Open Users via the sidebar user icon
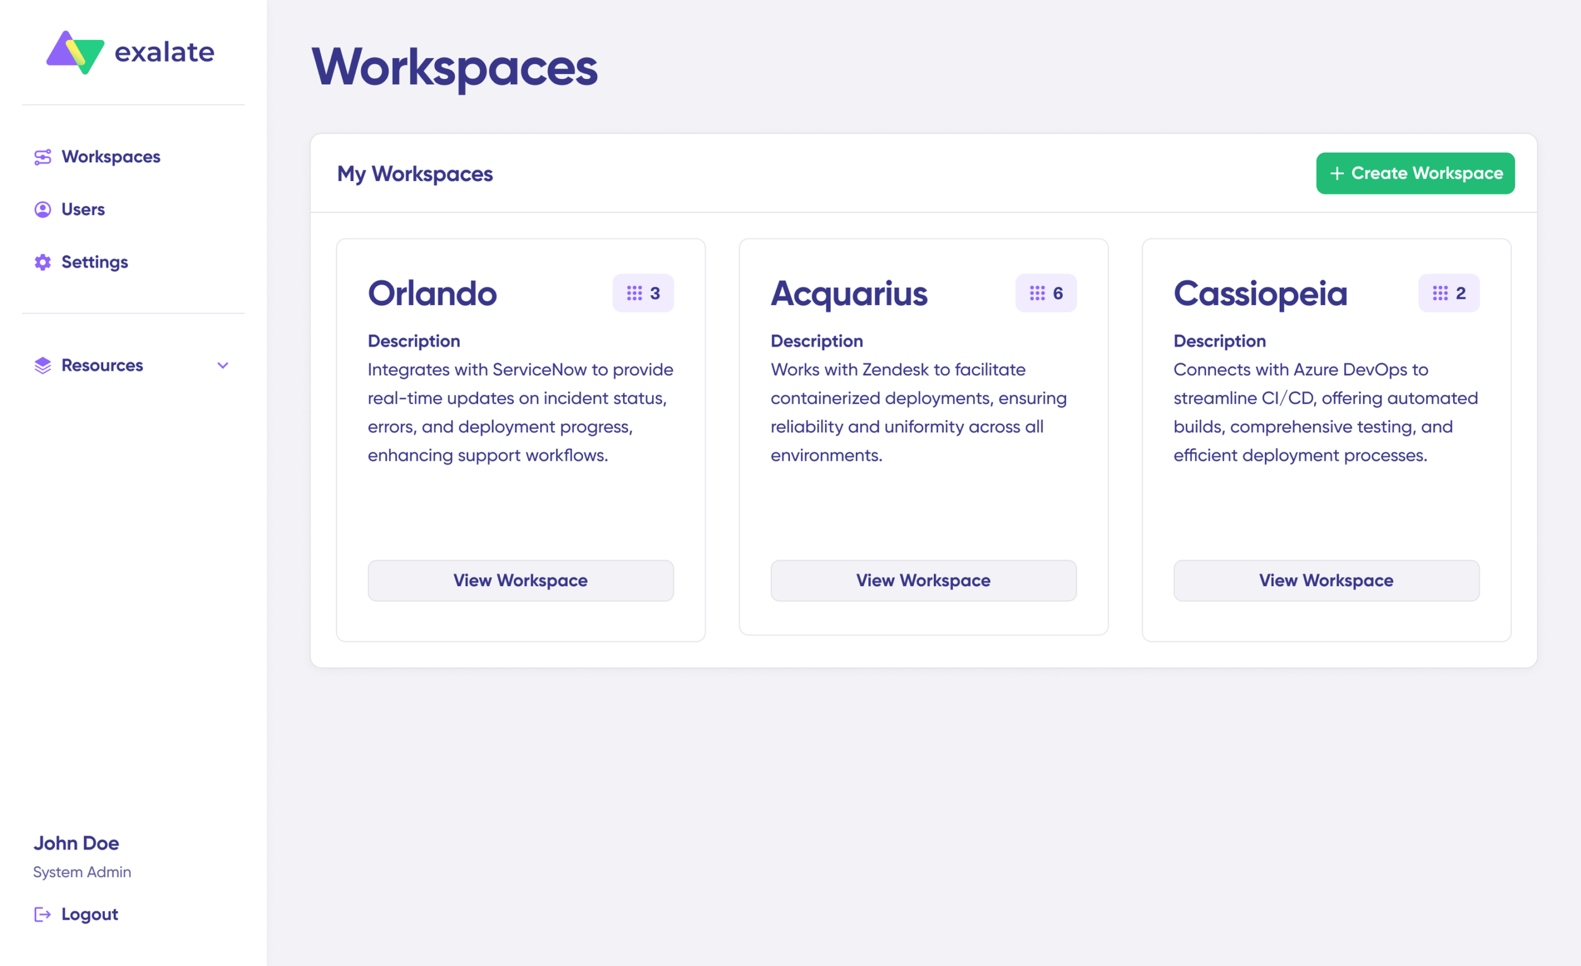The width and height of the screenshot is (1581, 966). click(x=42, y=209)
